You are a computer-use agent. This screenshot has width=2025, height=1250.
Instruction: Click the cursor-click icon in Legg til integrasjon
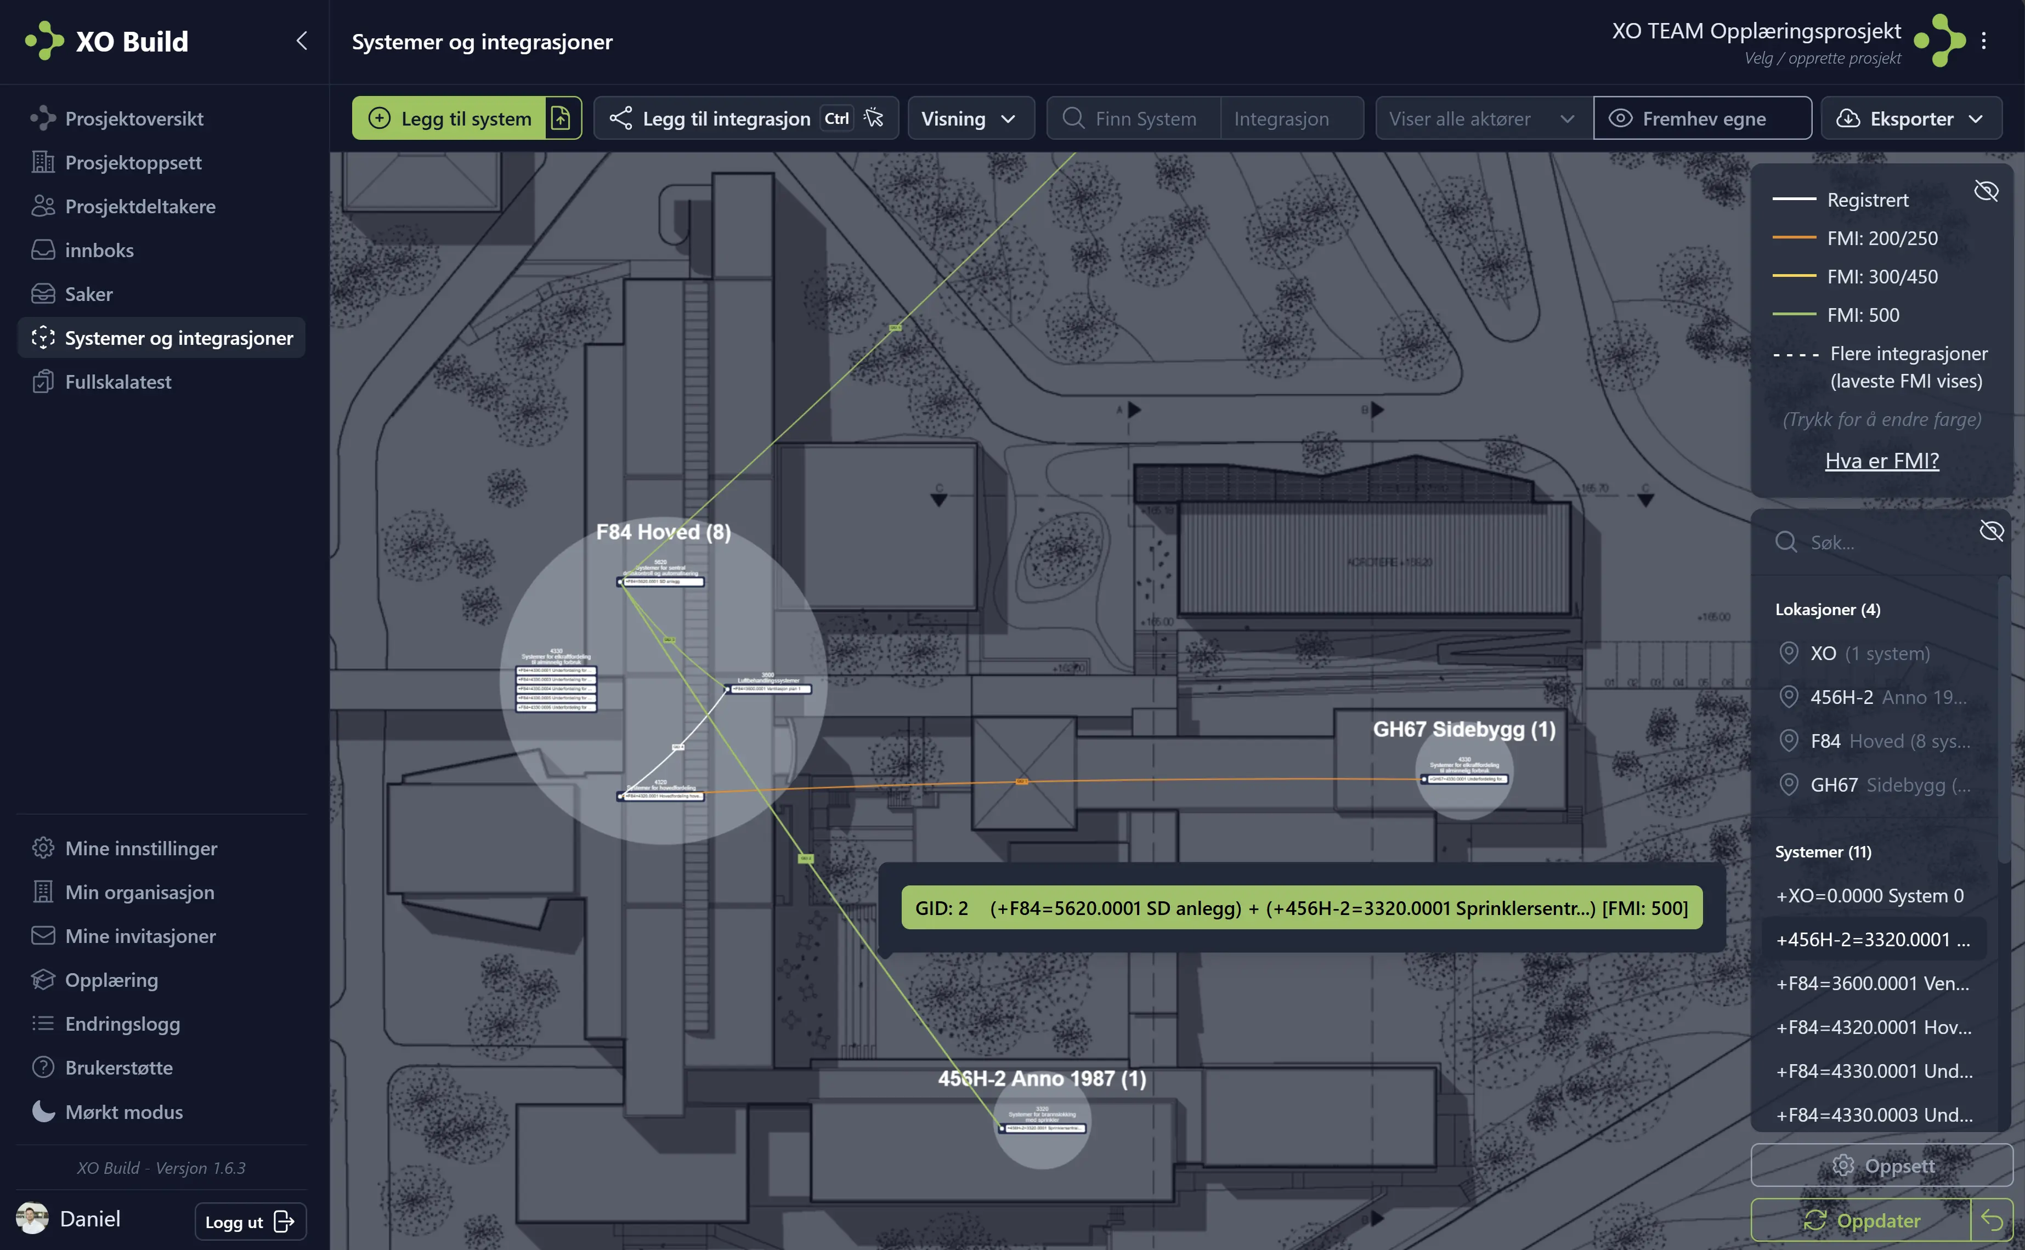874,118
